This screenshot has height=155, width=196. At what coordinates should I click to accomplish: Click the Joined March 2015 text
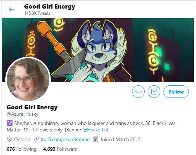point(120,139)
